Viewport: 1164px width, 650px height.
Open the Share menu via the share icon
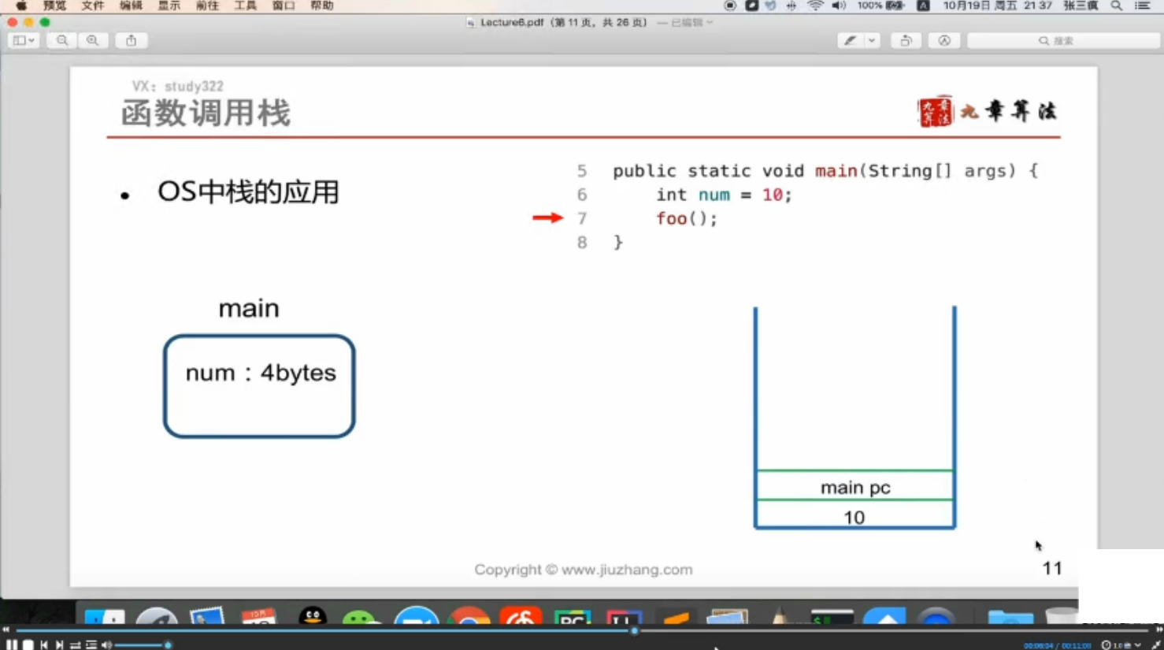[131, 40]
